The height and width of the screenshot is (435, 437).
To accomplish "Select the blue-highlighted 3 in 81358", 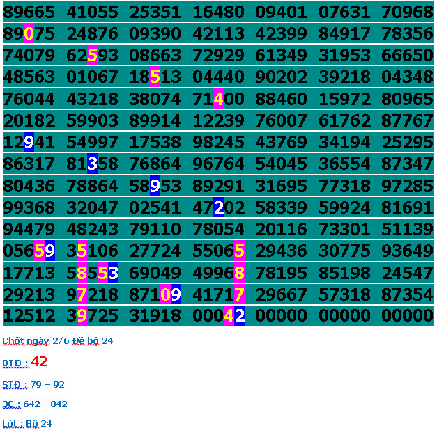I will [x=92, y=164].
